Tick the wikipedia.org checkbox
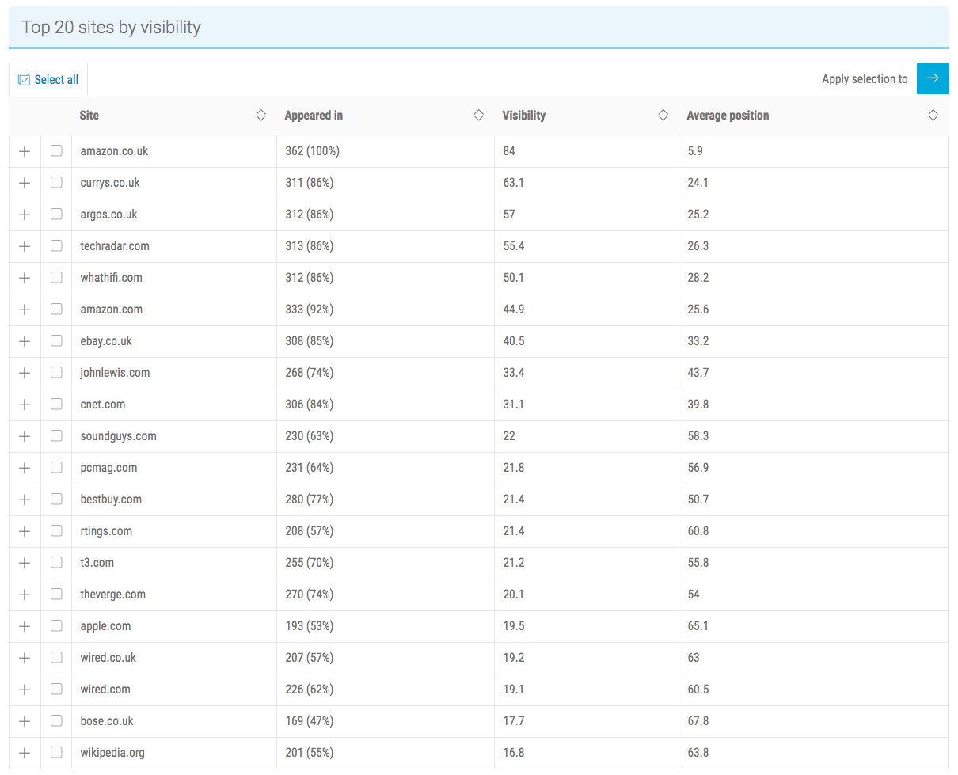The width and height of the screenshot is (958, 775). [x=56, y=752]
